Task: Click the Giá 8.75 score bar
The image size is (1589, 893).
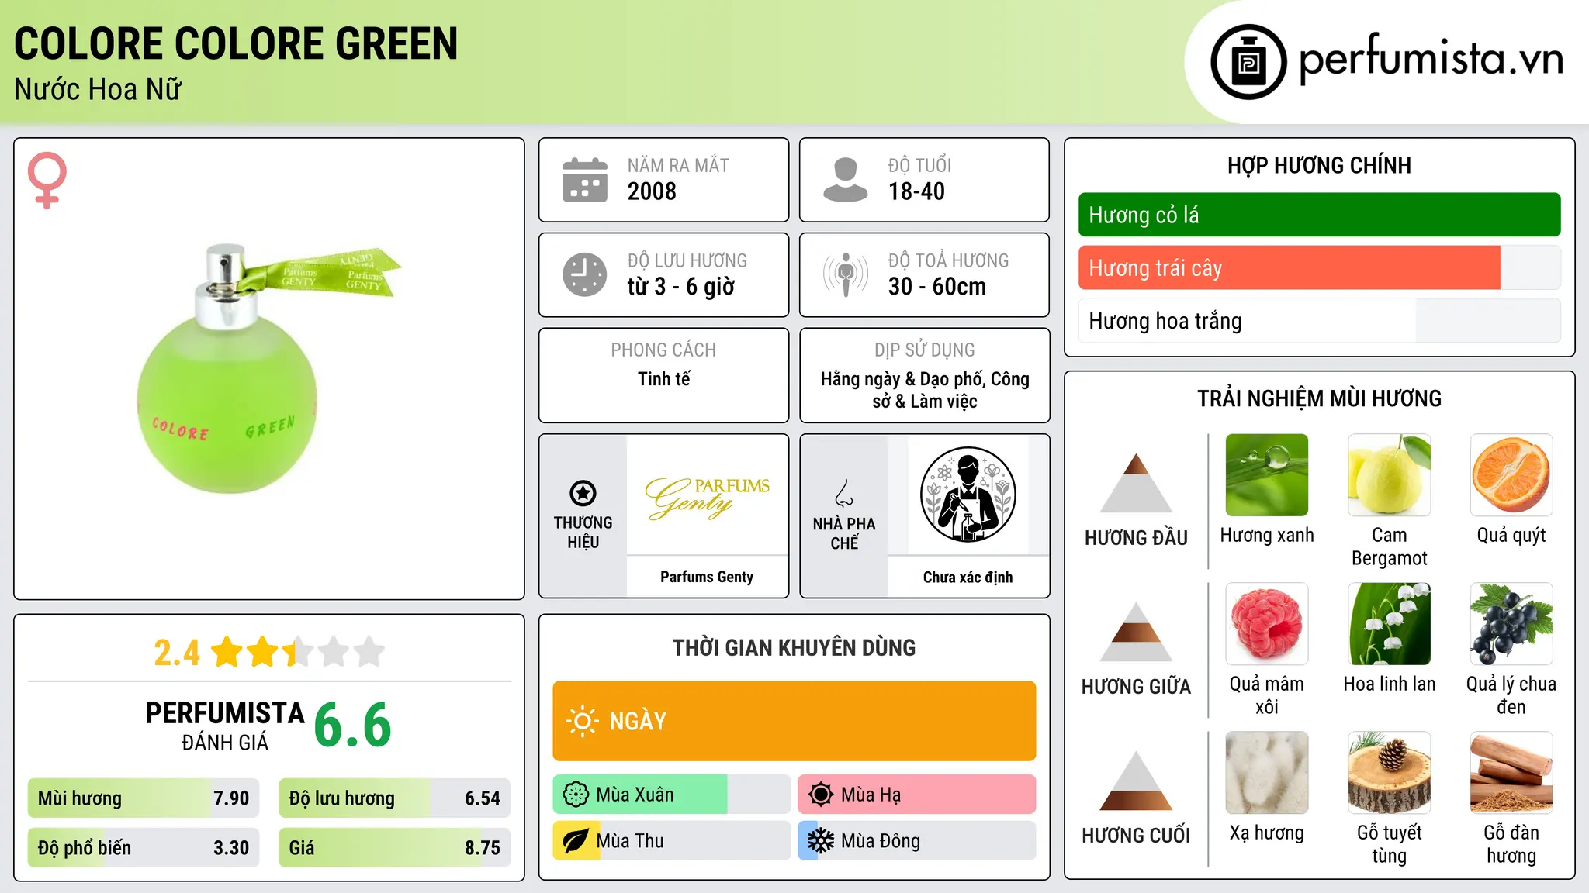Action: tap(394, 847)
